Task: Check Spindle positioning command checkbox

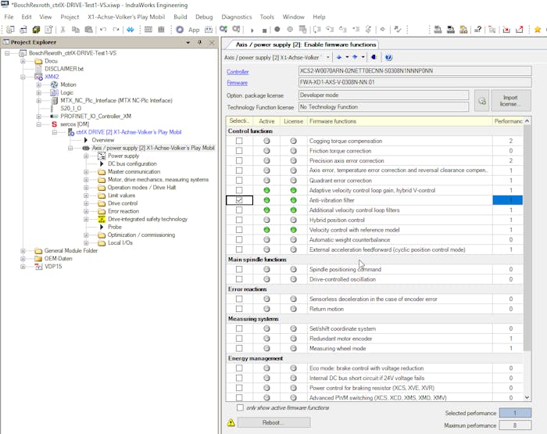Action: (x=239, y=269)
